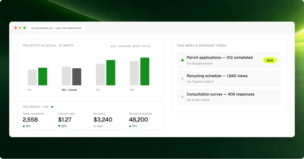This screenshot has width=304, height=159.
Task: Click gray status dot beside Consultation survey
Action: pos(182,97)
